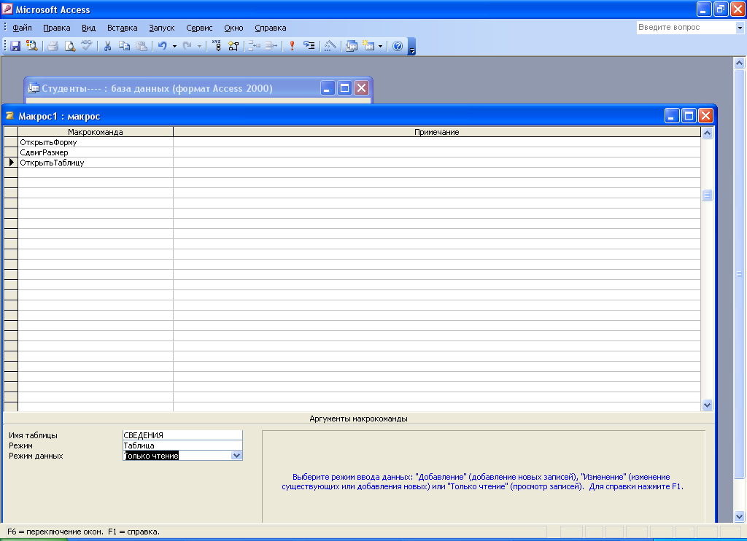The image size is (747, 541).
Task: Click the Delete Rows icon
Action: tap(271, 46)
